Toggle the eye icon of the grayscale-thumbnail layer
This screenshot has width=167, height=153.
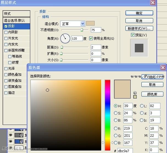click(x=11, y=135)
